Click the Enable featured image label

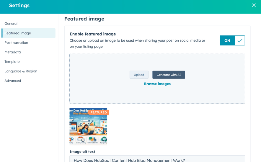93,34
